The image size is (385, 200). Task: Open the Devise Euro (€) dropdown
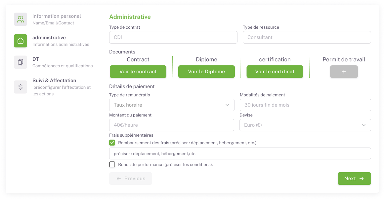click(305, 125)
